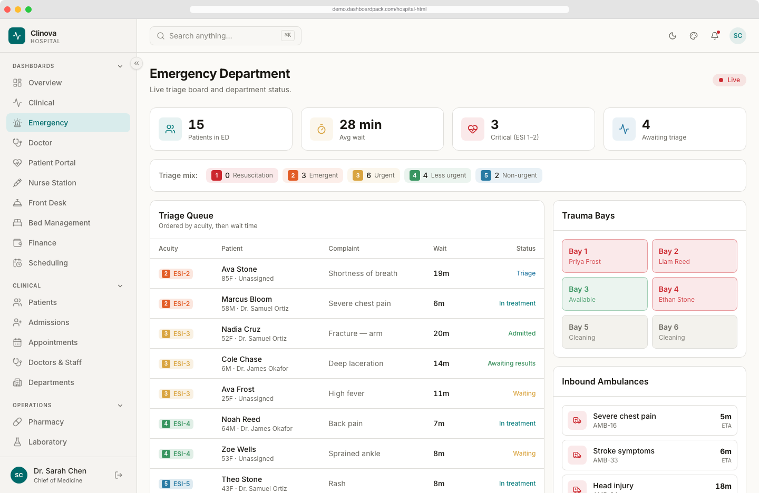Click the Front Desk bell icon
The width and height of the screenshot is (759, 493).
17,203
